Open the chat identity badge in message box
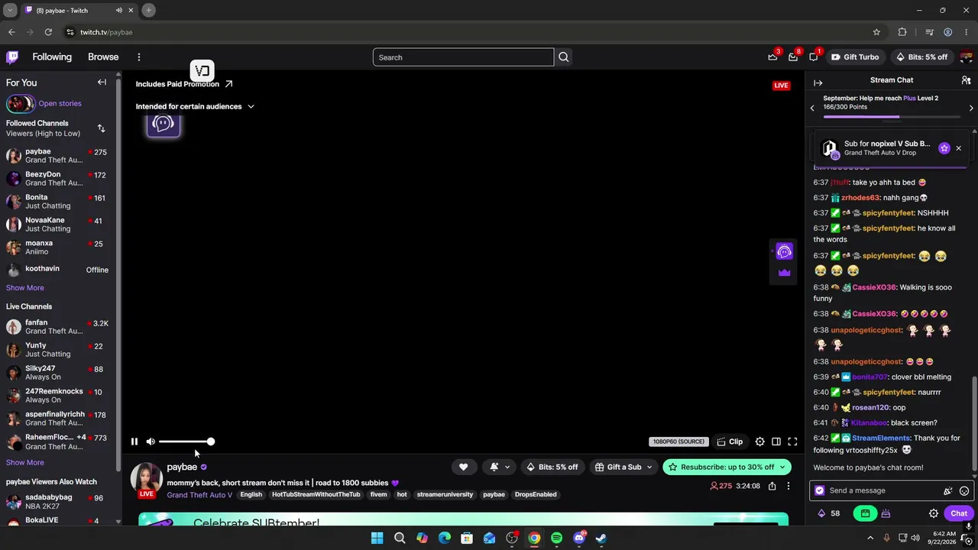The width and height of the screenshot is (978, 550). point(820,491)
